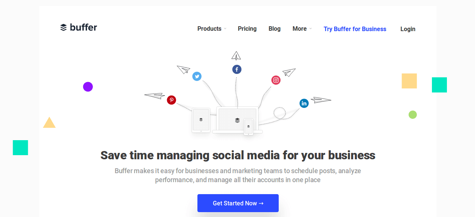
Task: Click the purple circle decoration
Action: (88, 87)
